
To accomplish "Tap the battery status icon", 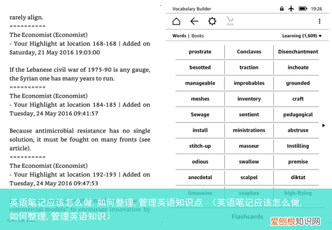I will [303, 9].
